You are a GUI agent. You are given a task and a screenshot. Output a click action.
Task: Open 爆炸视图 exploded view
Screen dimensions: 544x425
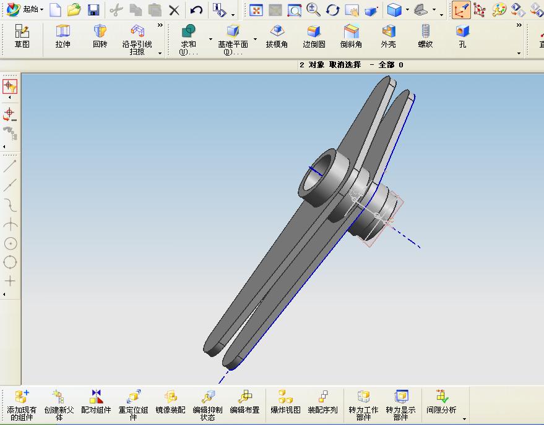pyautogui.click(x=285, y=402)
